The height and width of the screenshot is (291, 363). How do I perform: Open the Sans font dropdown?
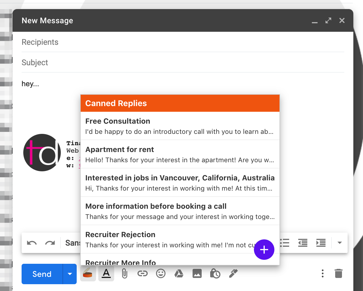(x=74, y=243)
